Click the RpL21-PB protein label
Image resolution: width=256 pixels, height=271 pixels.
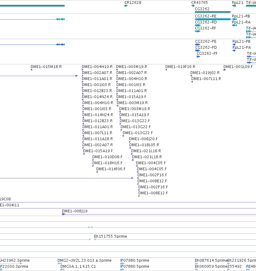[241, 42]
